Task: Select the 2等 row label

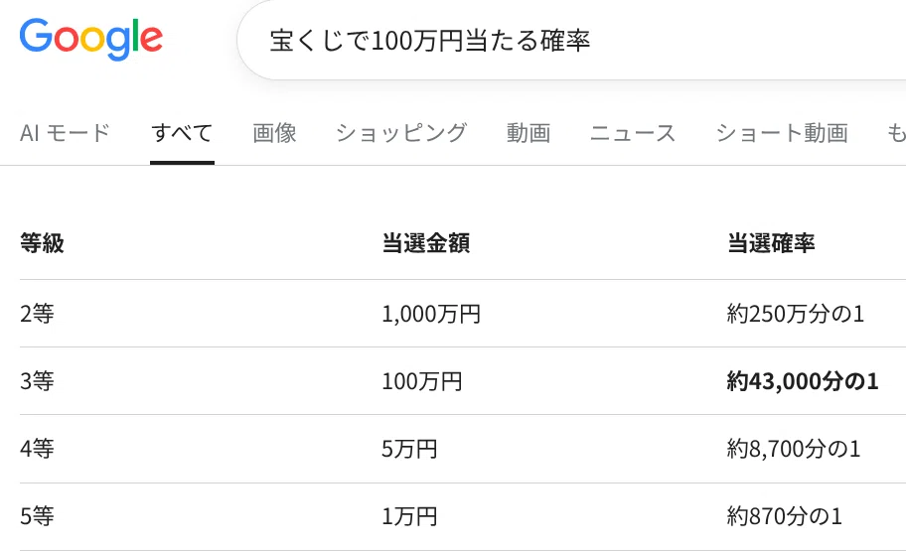Action: pyautogui.click(x=37, y=314)
